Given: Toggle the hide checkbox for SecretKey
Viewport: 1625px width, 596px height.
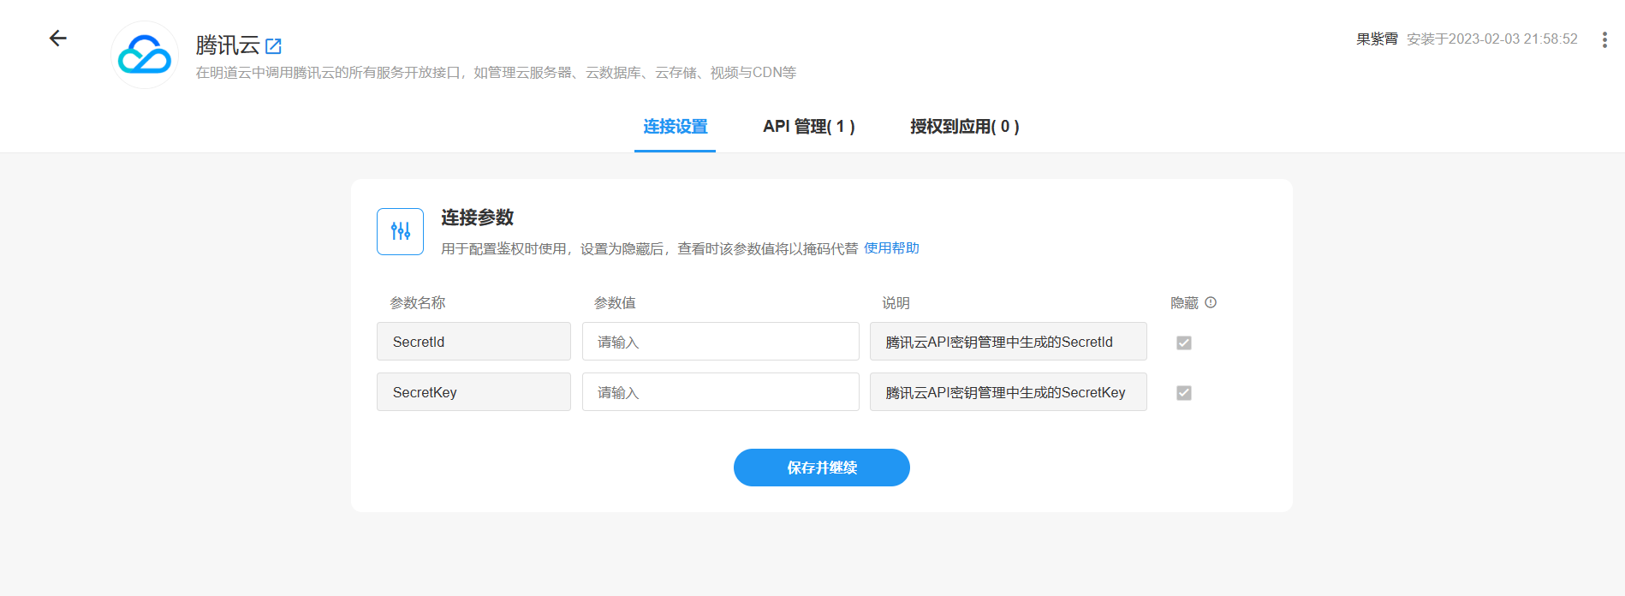Looking at the screenshot, I should click(x=1183, y=393).
